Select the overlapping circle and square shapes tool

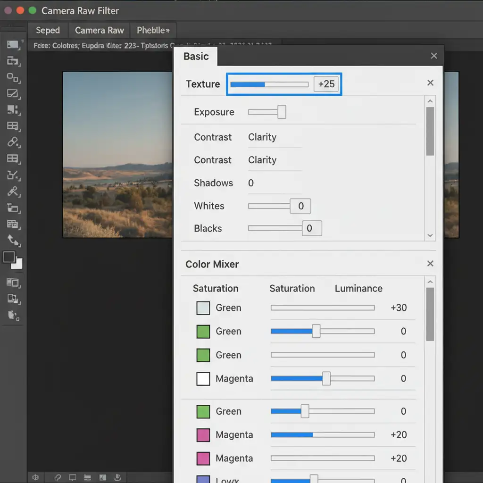click(13, 78)
